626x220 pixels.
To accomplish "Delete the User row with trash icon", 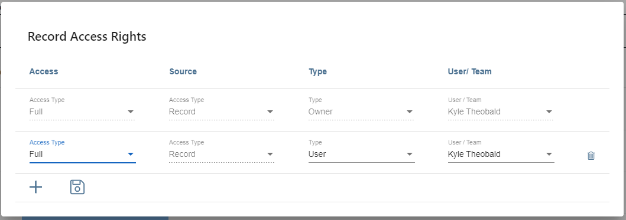I will point(591,156).
